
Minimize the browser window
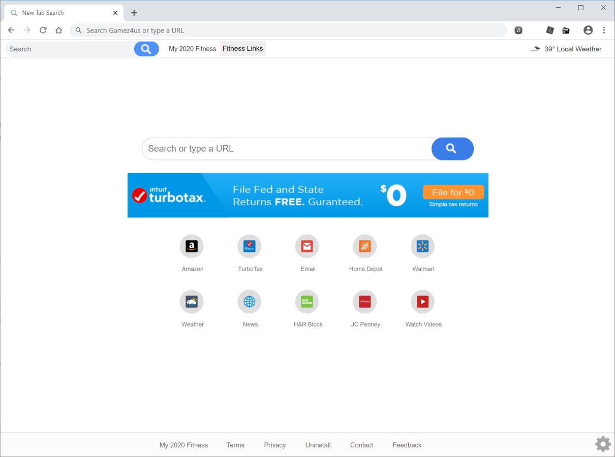point(558,8)
